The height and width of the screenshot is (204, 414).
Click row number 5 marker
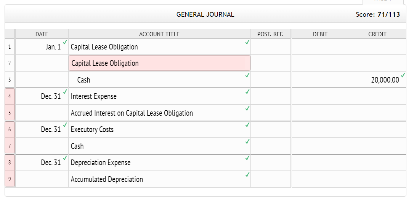pyautogui.click(x=10, y=113)
